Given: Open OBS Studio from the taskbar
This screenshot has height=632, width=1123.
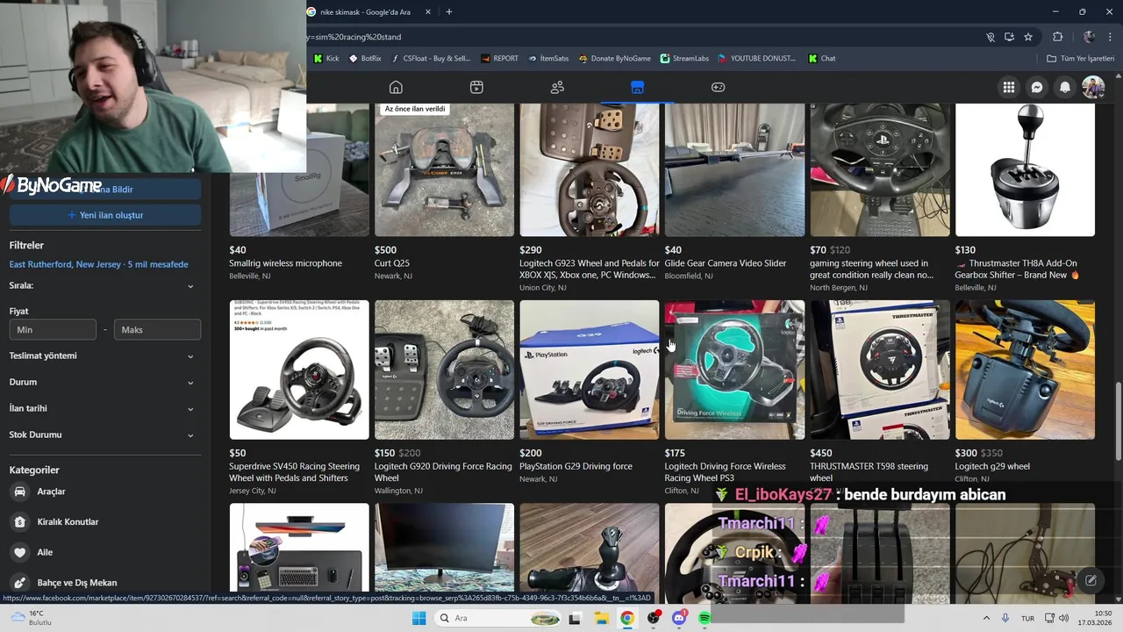Looking at the screenshot, I should pos(654,618).
